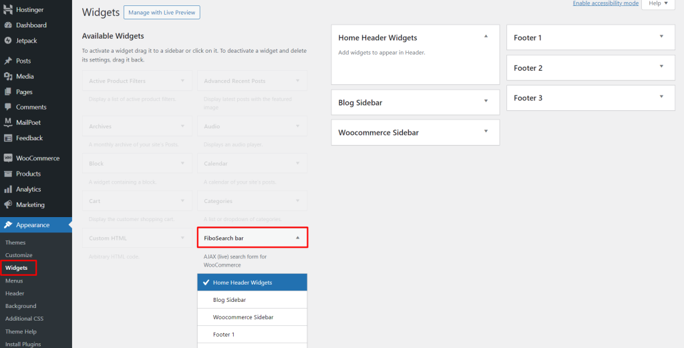This screenshot has width=684, height=348.
Task: Choose Footer 1 in the widget area list
Action: (x=252, y=335)
